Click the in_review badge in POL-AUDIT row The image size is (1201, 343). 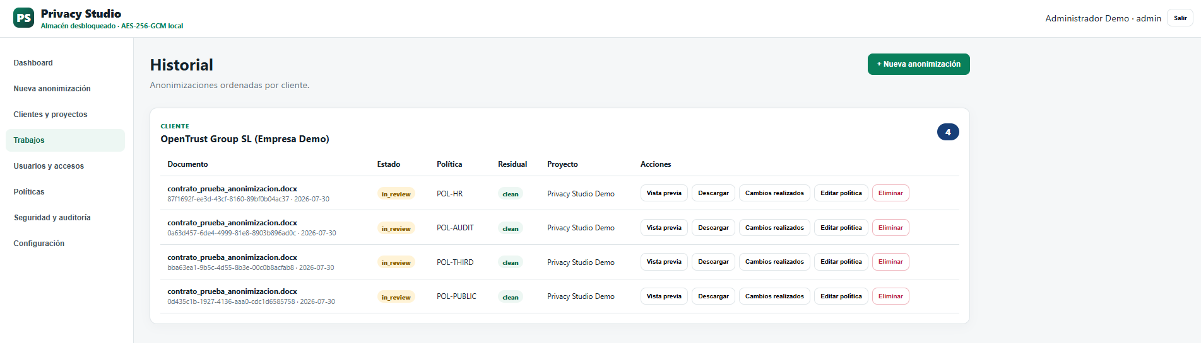click(396, 228)
